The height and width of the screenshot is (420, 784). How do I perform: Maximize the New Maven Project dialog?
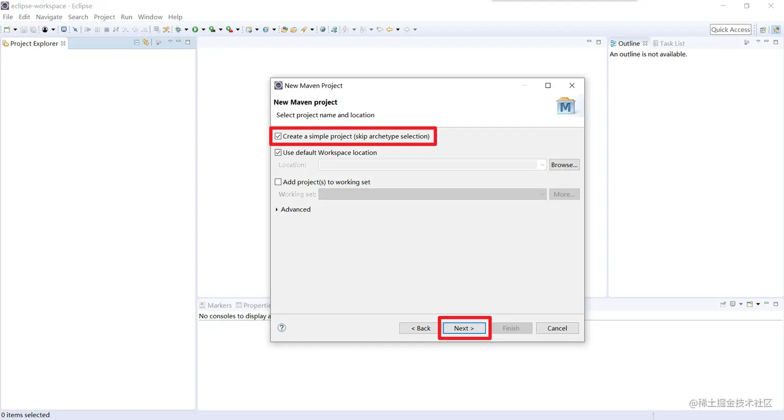coord(548,86)
